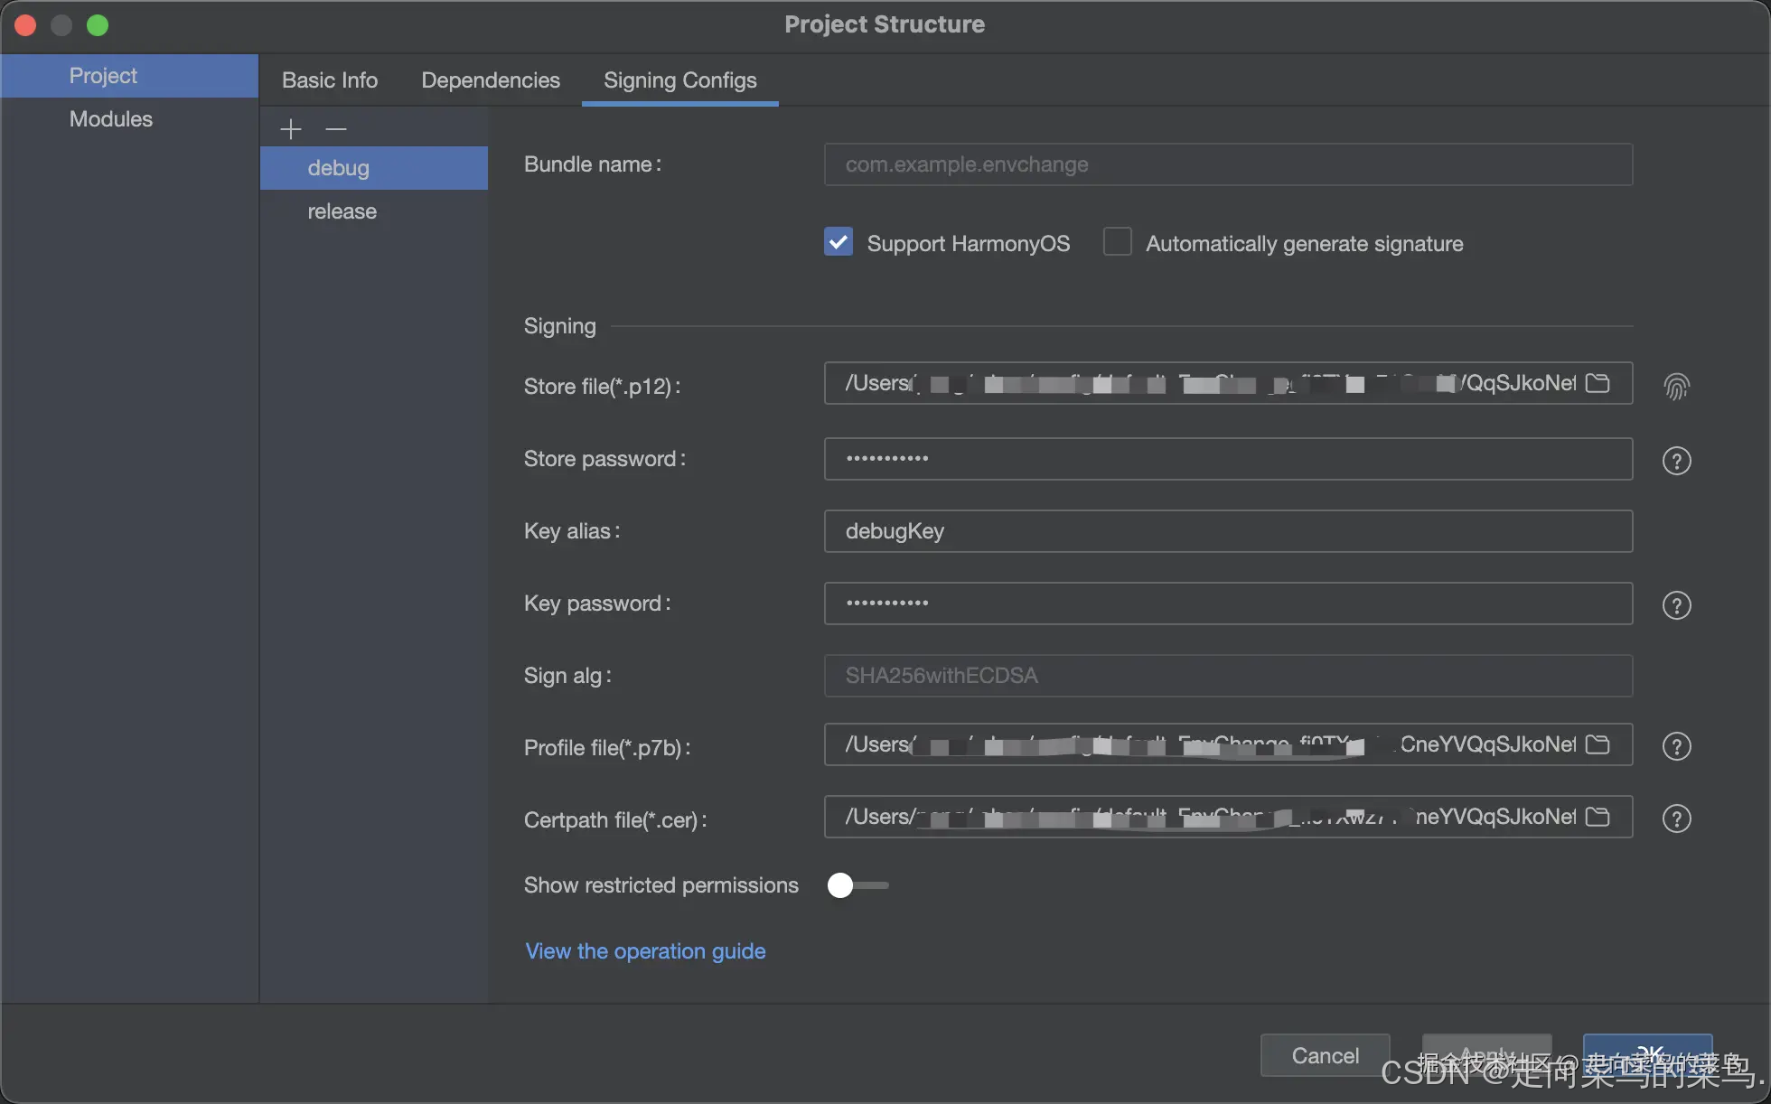
Task: Open folder browser for Certpath file field
Action: coord(1598,817)
